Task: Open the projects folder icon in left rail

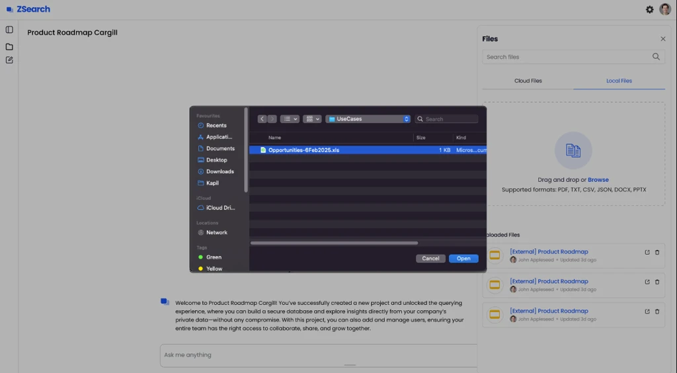Action: click(9, 47)
